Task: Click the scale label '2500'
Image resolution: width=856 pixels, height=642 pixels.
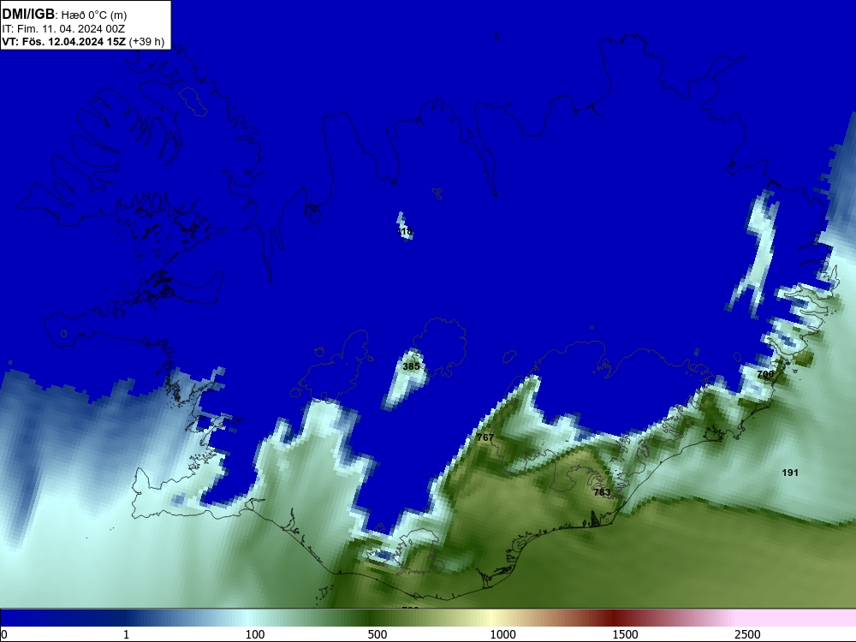Action: click(x=747, y=634)
